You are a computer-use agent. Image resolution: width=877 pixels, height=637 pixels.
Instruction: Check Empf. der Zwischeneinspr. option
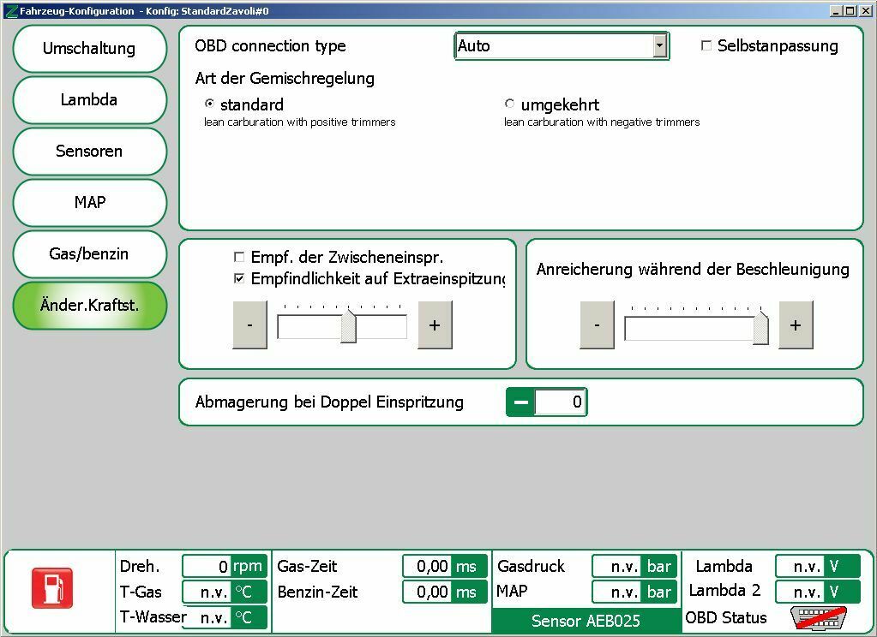239,257
